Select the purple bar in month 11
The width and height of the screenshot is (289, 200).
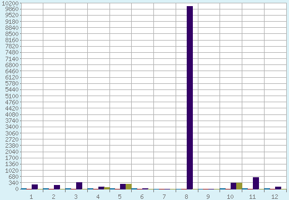coord(256,183)
